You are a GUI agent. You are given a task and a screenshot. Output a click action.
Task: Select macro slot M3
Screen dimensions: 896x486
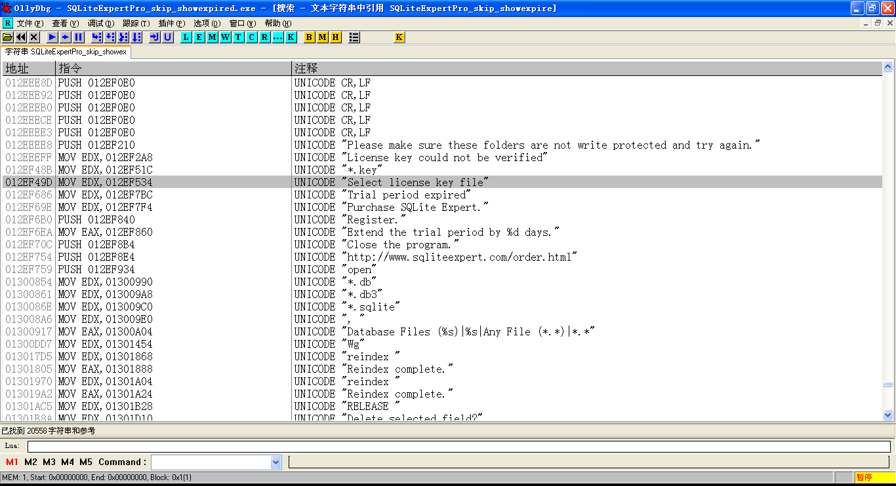[49, 462]
